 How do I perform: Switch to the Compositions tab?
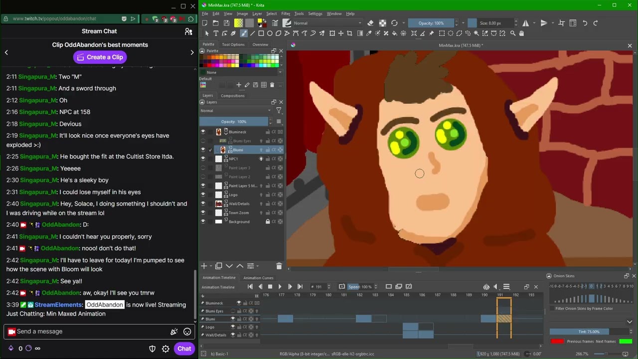[x=233, y=96]
